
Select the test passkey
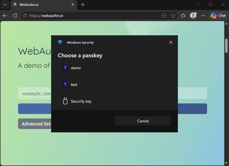pos(114,85)
